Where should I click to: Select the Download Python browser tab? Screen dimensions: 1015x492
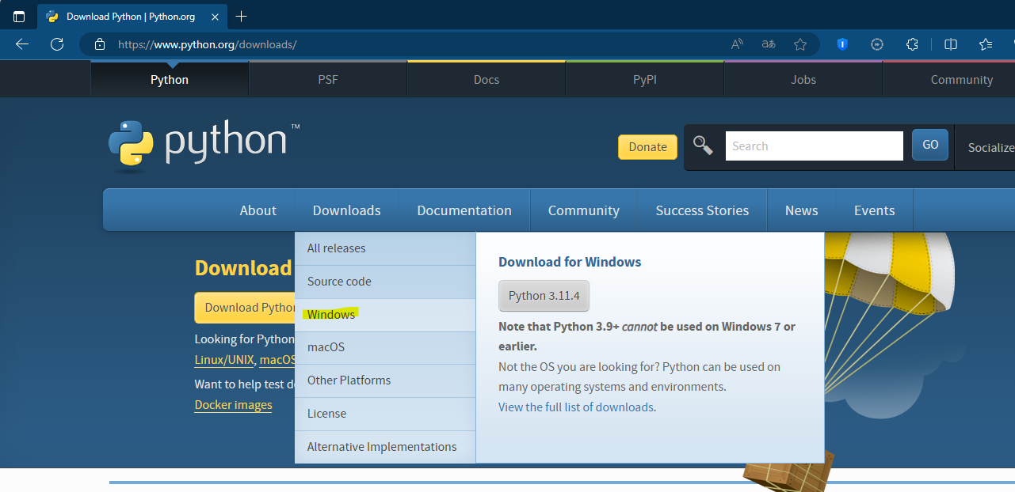click(x=132, y=16)
